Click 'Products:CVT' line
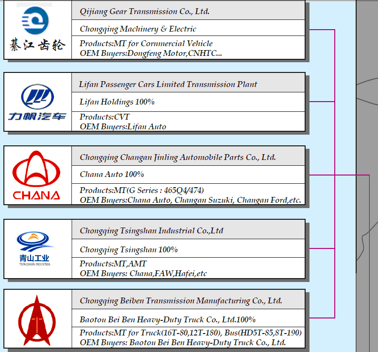Image resolution: width=378 pixels, height=352 pixels. click(x=104, y=117)
